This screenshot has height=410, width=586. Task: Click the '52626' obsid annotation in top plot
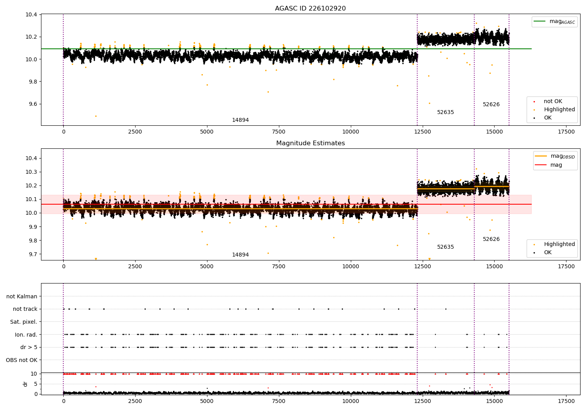[x=491, y=105]
